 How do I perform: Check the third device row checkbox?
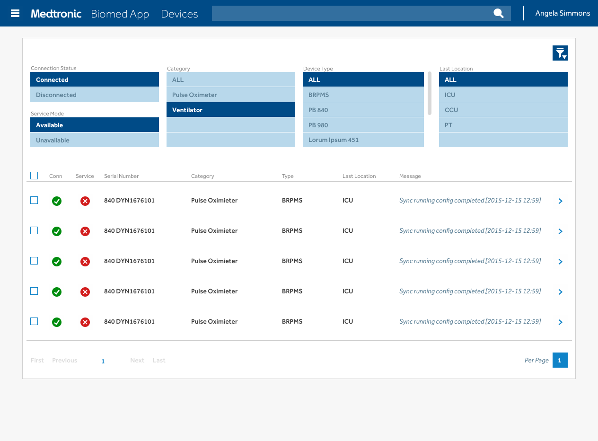[x=34, y=261]
